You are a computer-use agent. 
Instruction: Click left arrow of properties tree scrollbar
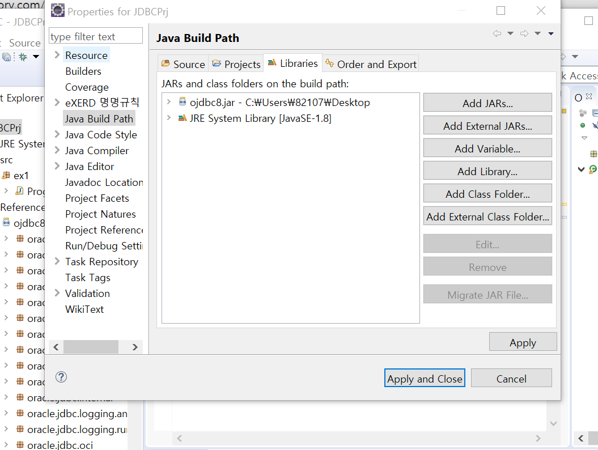coord(56,347)
